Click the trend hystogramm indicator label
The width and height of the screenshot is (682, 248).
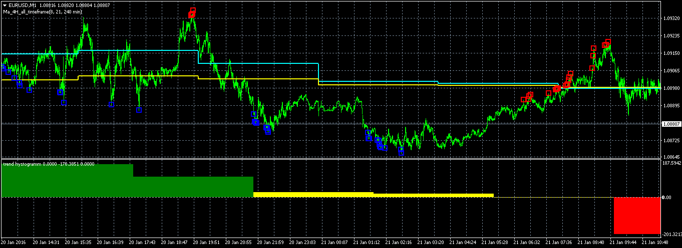point(49,164)
